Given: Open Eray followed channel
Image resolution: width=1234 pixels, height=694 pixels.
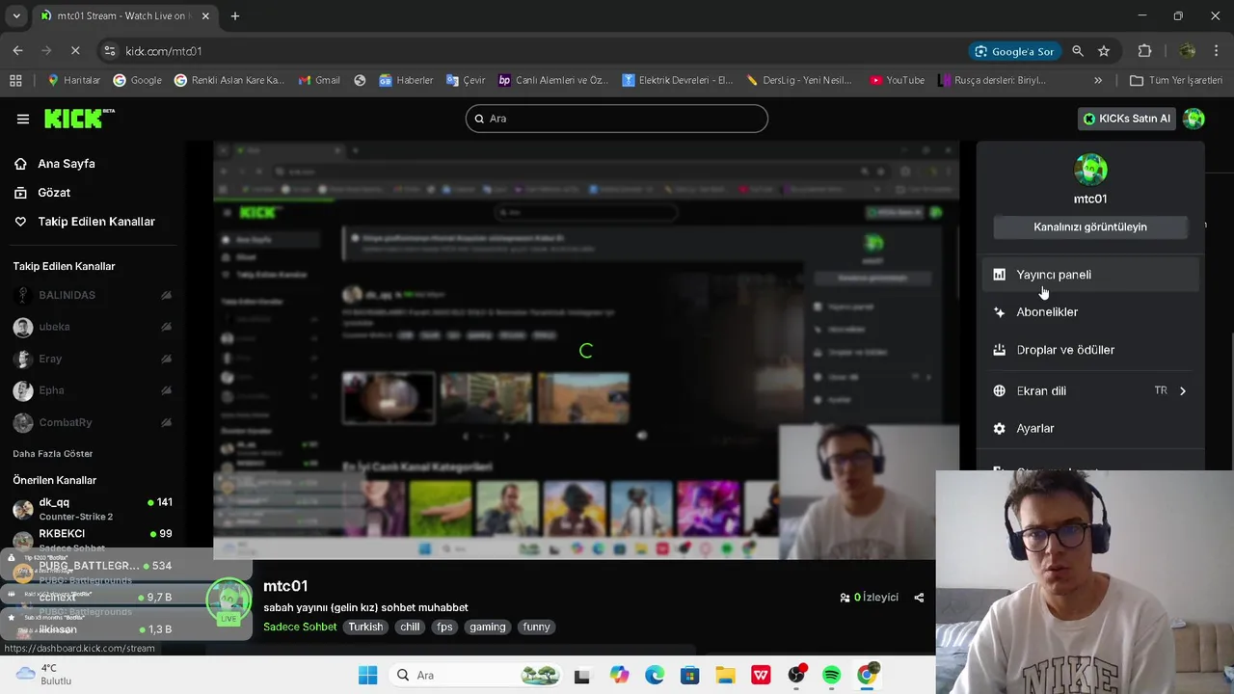Looking at the screenshot, I should [x=93, y=359].
